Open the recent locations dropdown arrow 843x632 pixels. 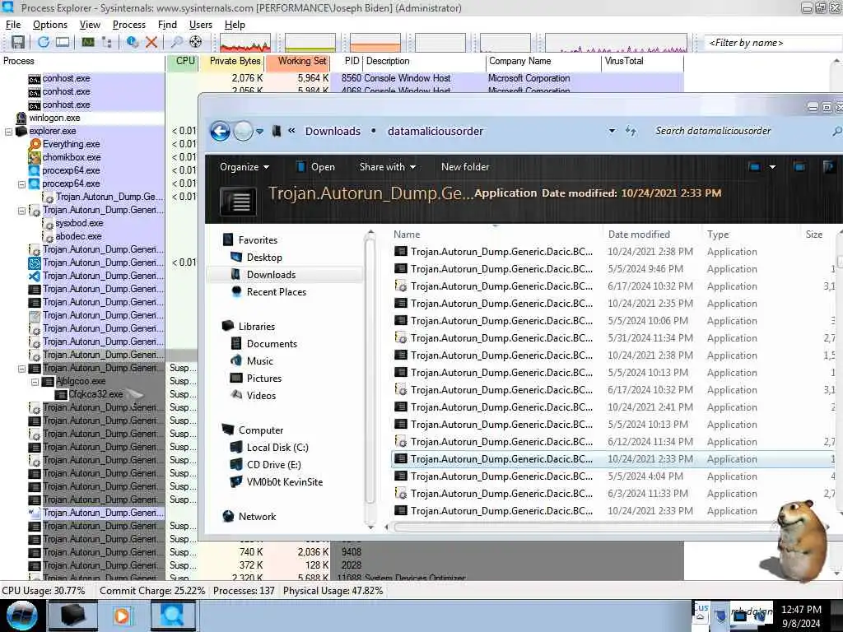[259, 132]
